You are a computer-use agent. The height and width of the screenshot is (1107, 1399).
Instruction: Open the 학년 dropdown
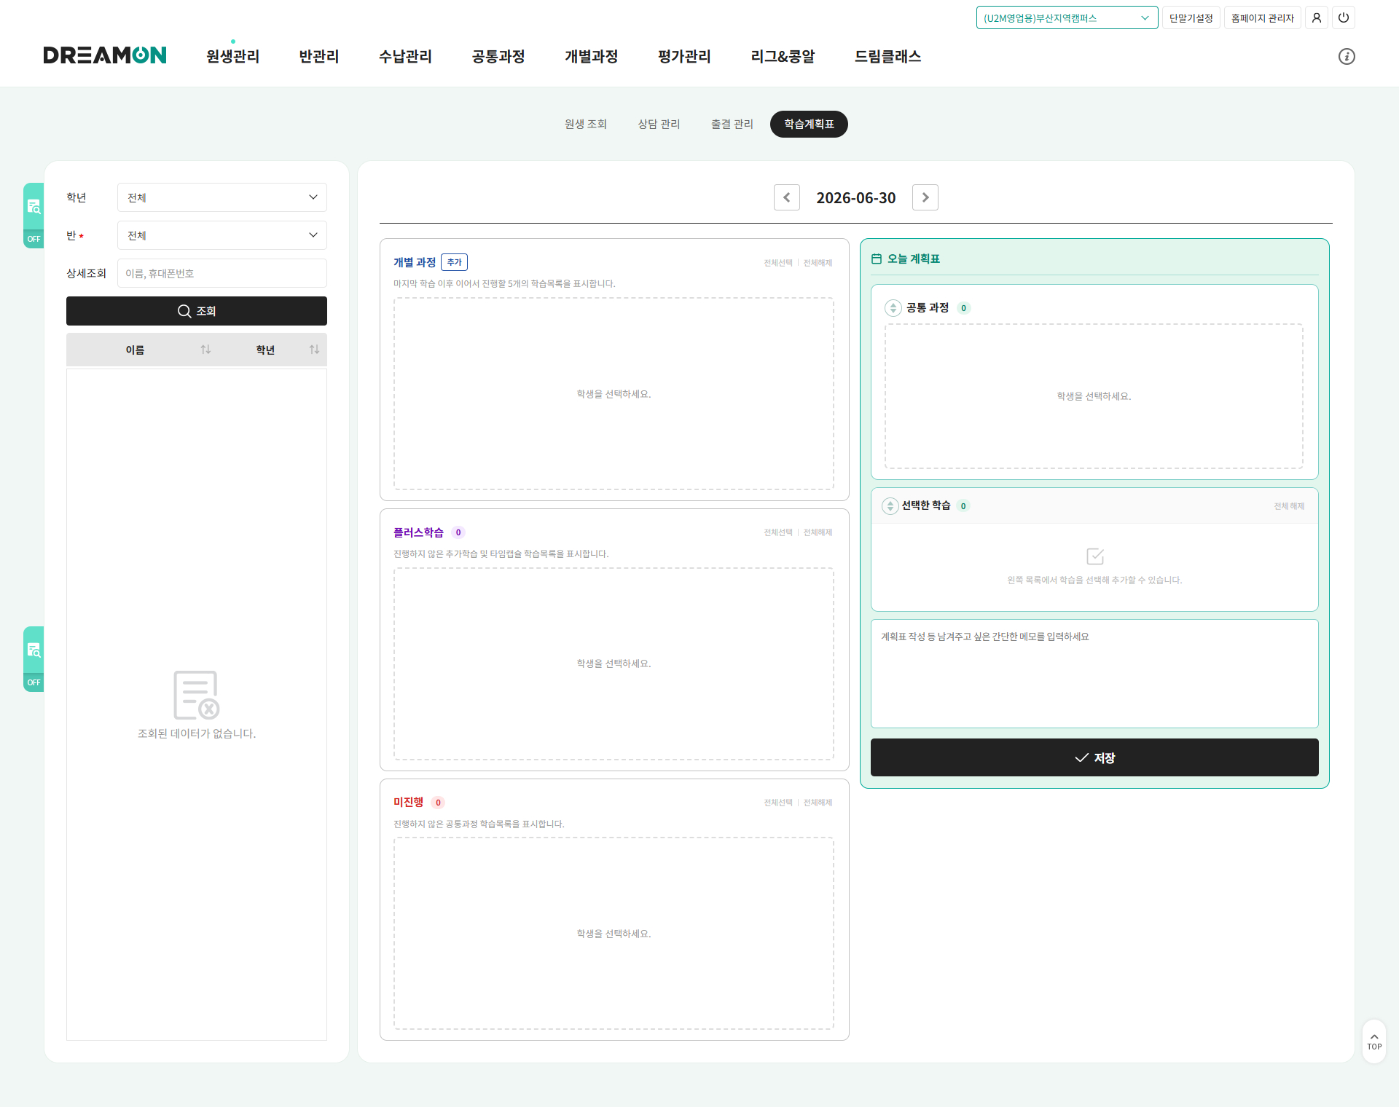coord(222,197)
